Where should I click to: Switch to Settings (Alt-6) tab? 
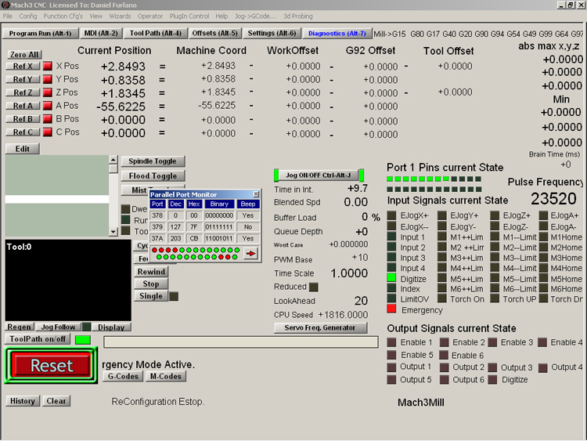coord(272,34)
